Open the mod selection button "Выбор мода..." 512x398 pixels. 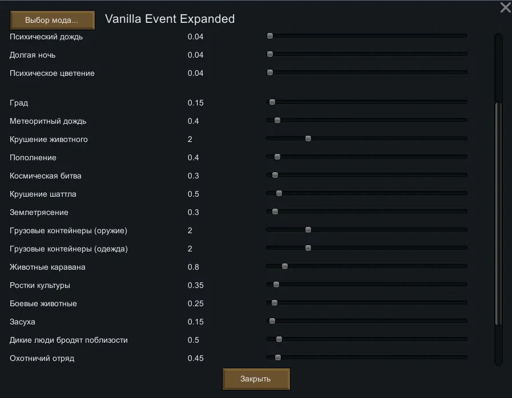[x=52, y=20]
